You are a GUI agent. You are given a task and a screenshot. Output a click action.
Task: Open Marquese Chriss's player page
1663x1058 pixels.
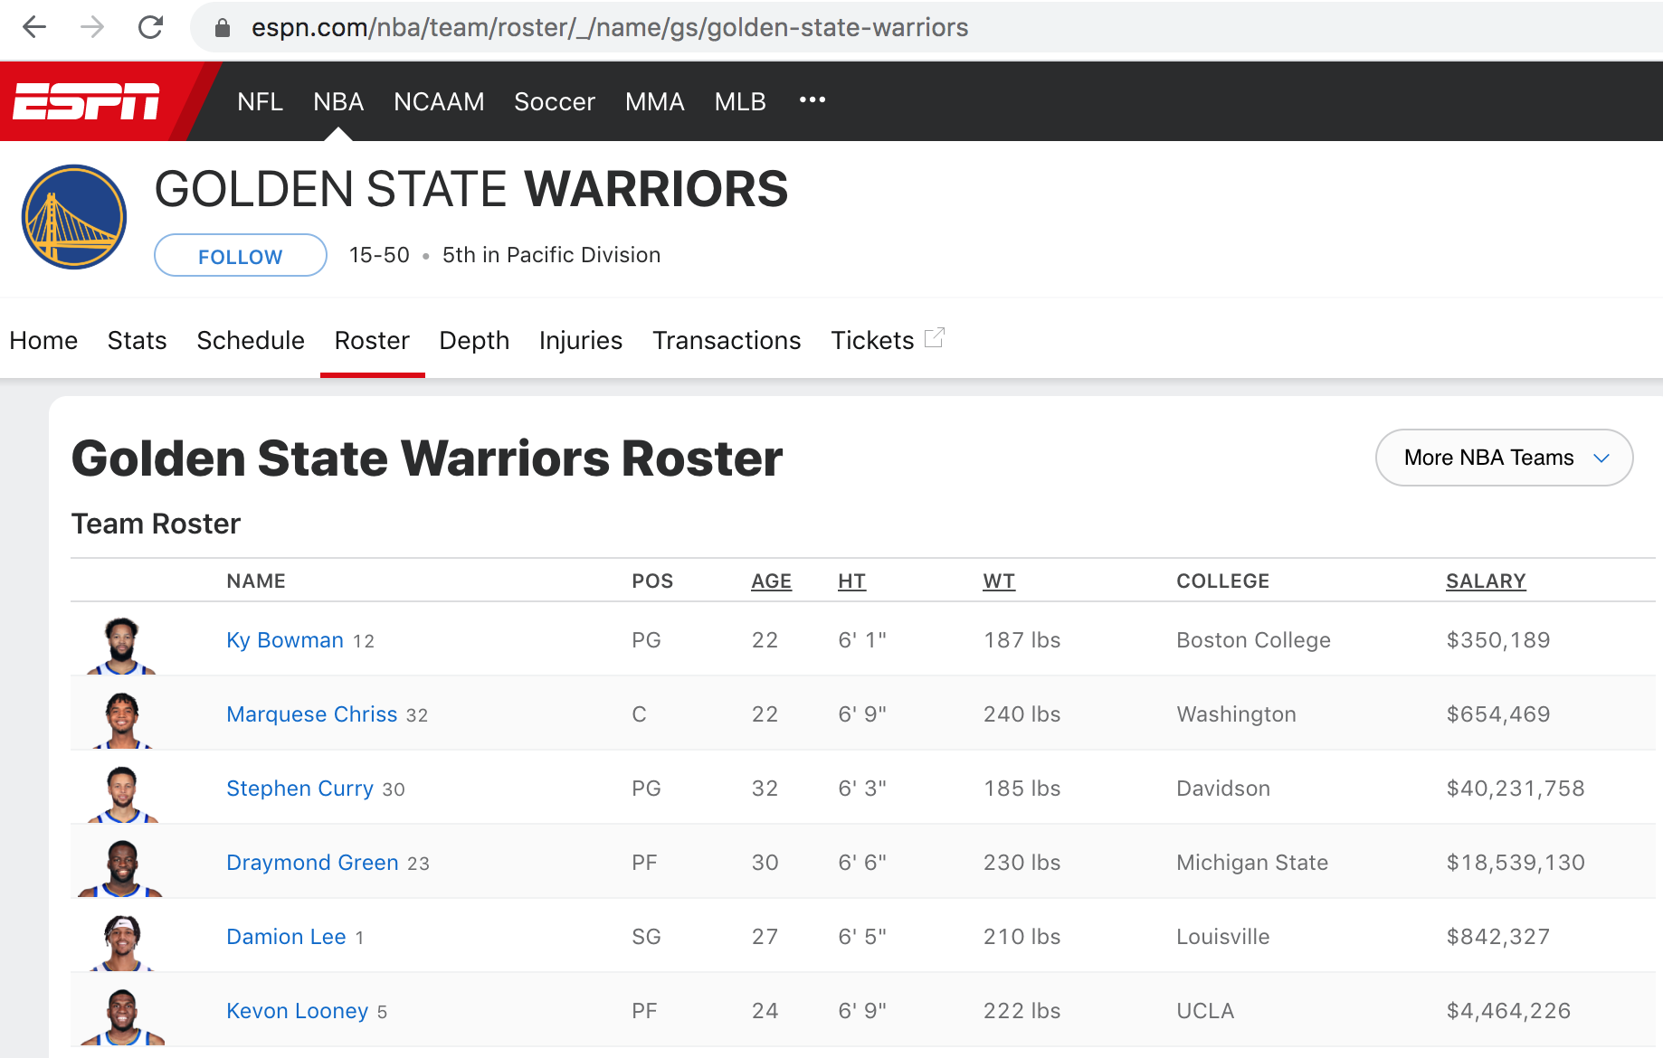tap(312, 714)
